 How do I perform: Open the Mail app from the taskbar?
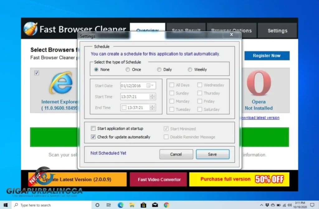pos(155,205)
